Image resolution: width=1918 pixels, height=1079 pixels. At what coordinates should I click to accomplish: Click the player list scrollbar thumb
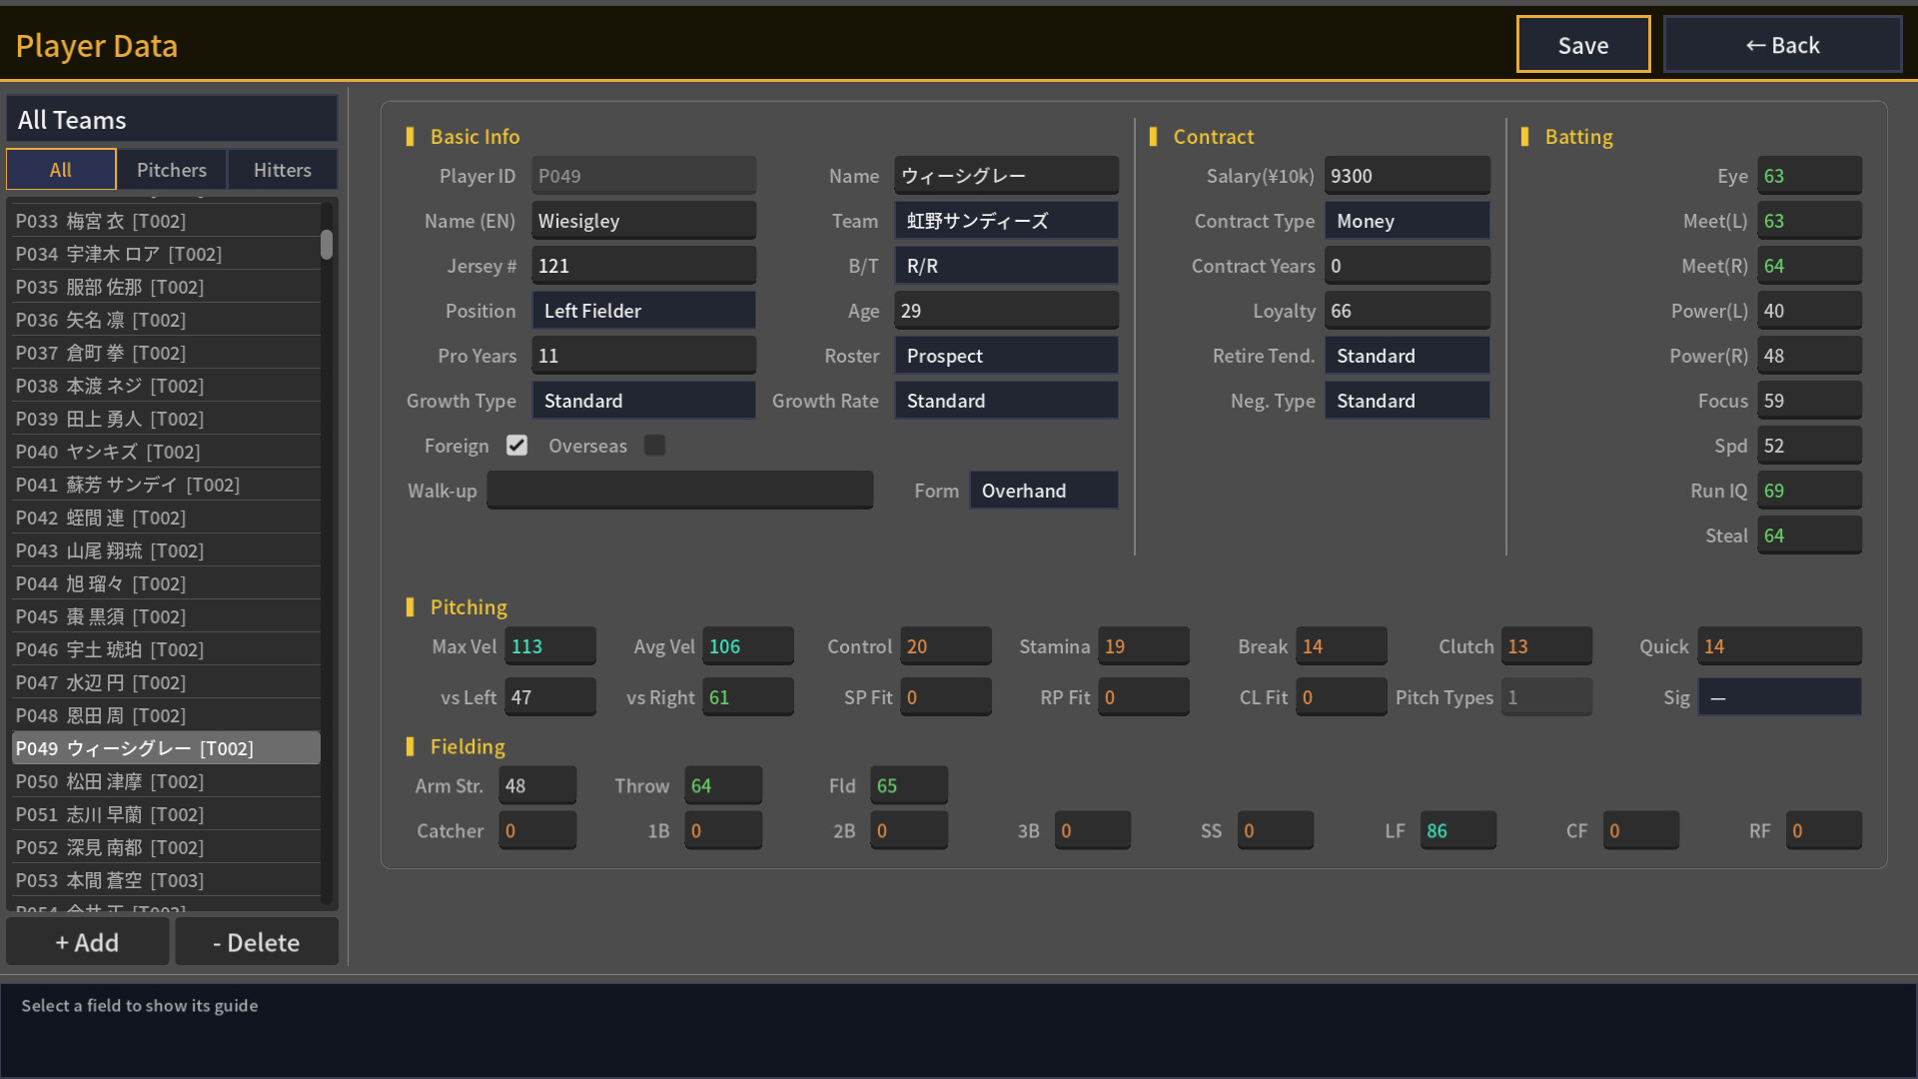[327, 244]
